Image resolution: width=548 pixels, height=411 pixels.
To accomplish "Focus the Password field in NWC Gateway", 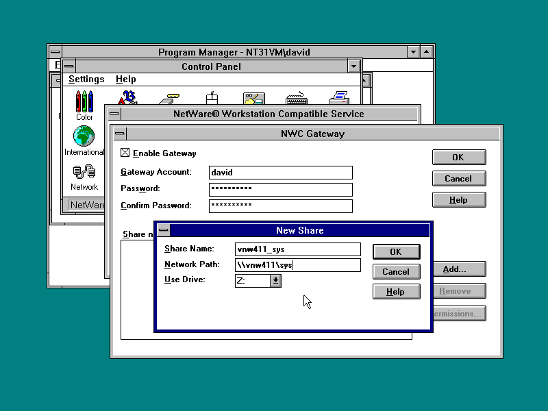I will [x=281, y=190].
